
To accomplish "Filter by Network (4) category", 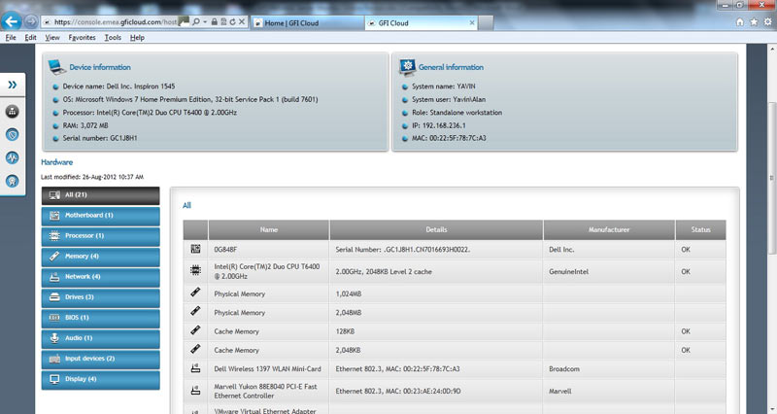I will pyautogui.click(x=101, y=277).
